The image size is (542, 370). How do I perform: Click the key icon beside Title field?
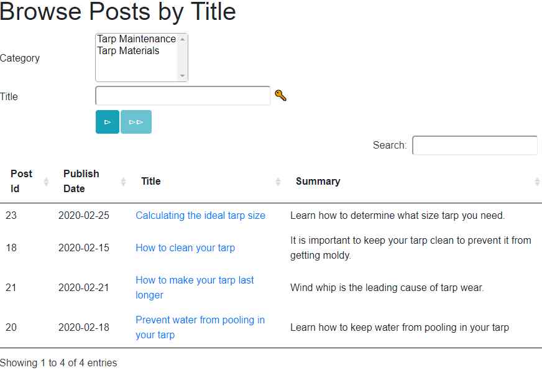(280, 96)
